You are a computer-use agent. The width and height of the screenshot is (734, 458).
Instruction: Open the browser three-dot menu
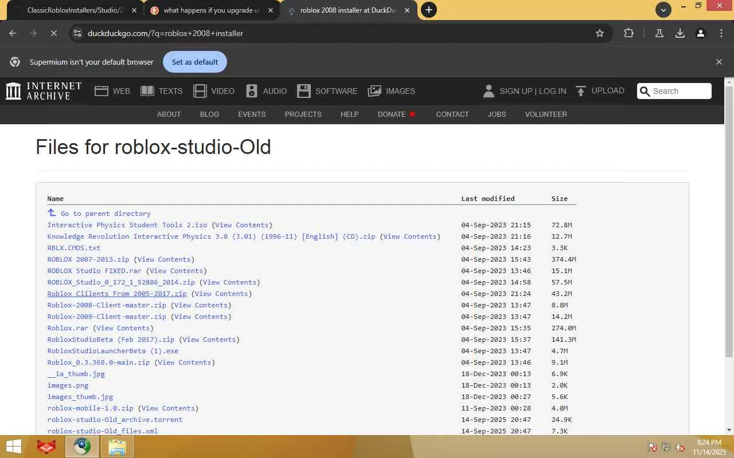pyautogui.click(x=721, y=33)
